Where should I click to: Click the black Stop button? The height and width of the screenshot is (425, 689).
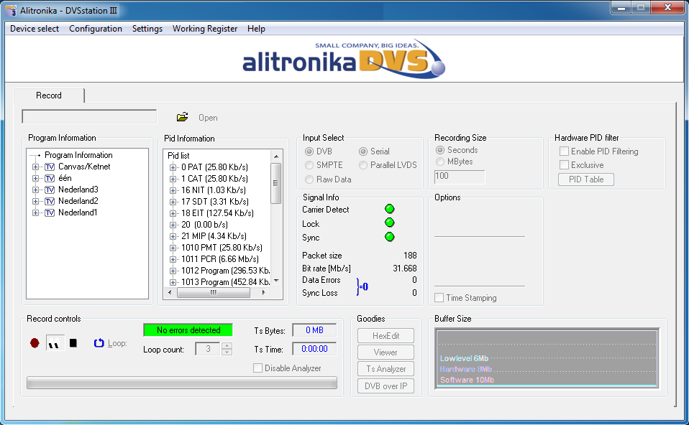[73, 343]
